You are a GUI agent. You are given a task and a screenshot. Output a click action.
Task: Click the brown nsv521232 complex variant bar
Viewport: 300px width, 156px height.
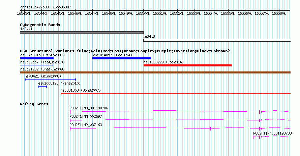[x=155, y=72]
